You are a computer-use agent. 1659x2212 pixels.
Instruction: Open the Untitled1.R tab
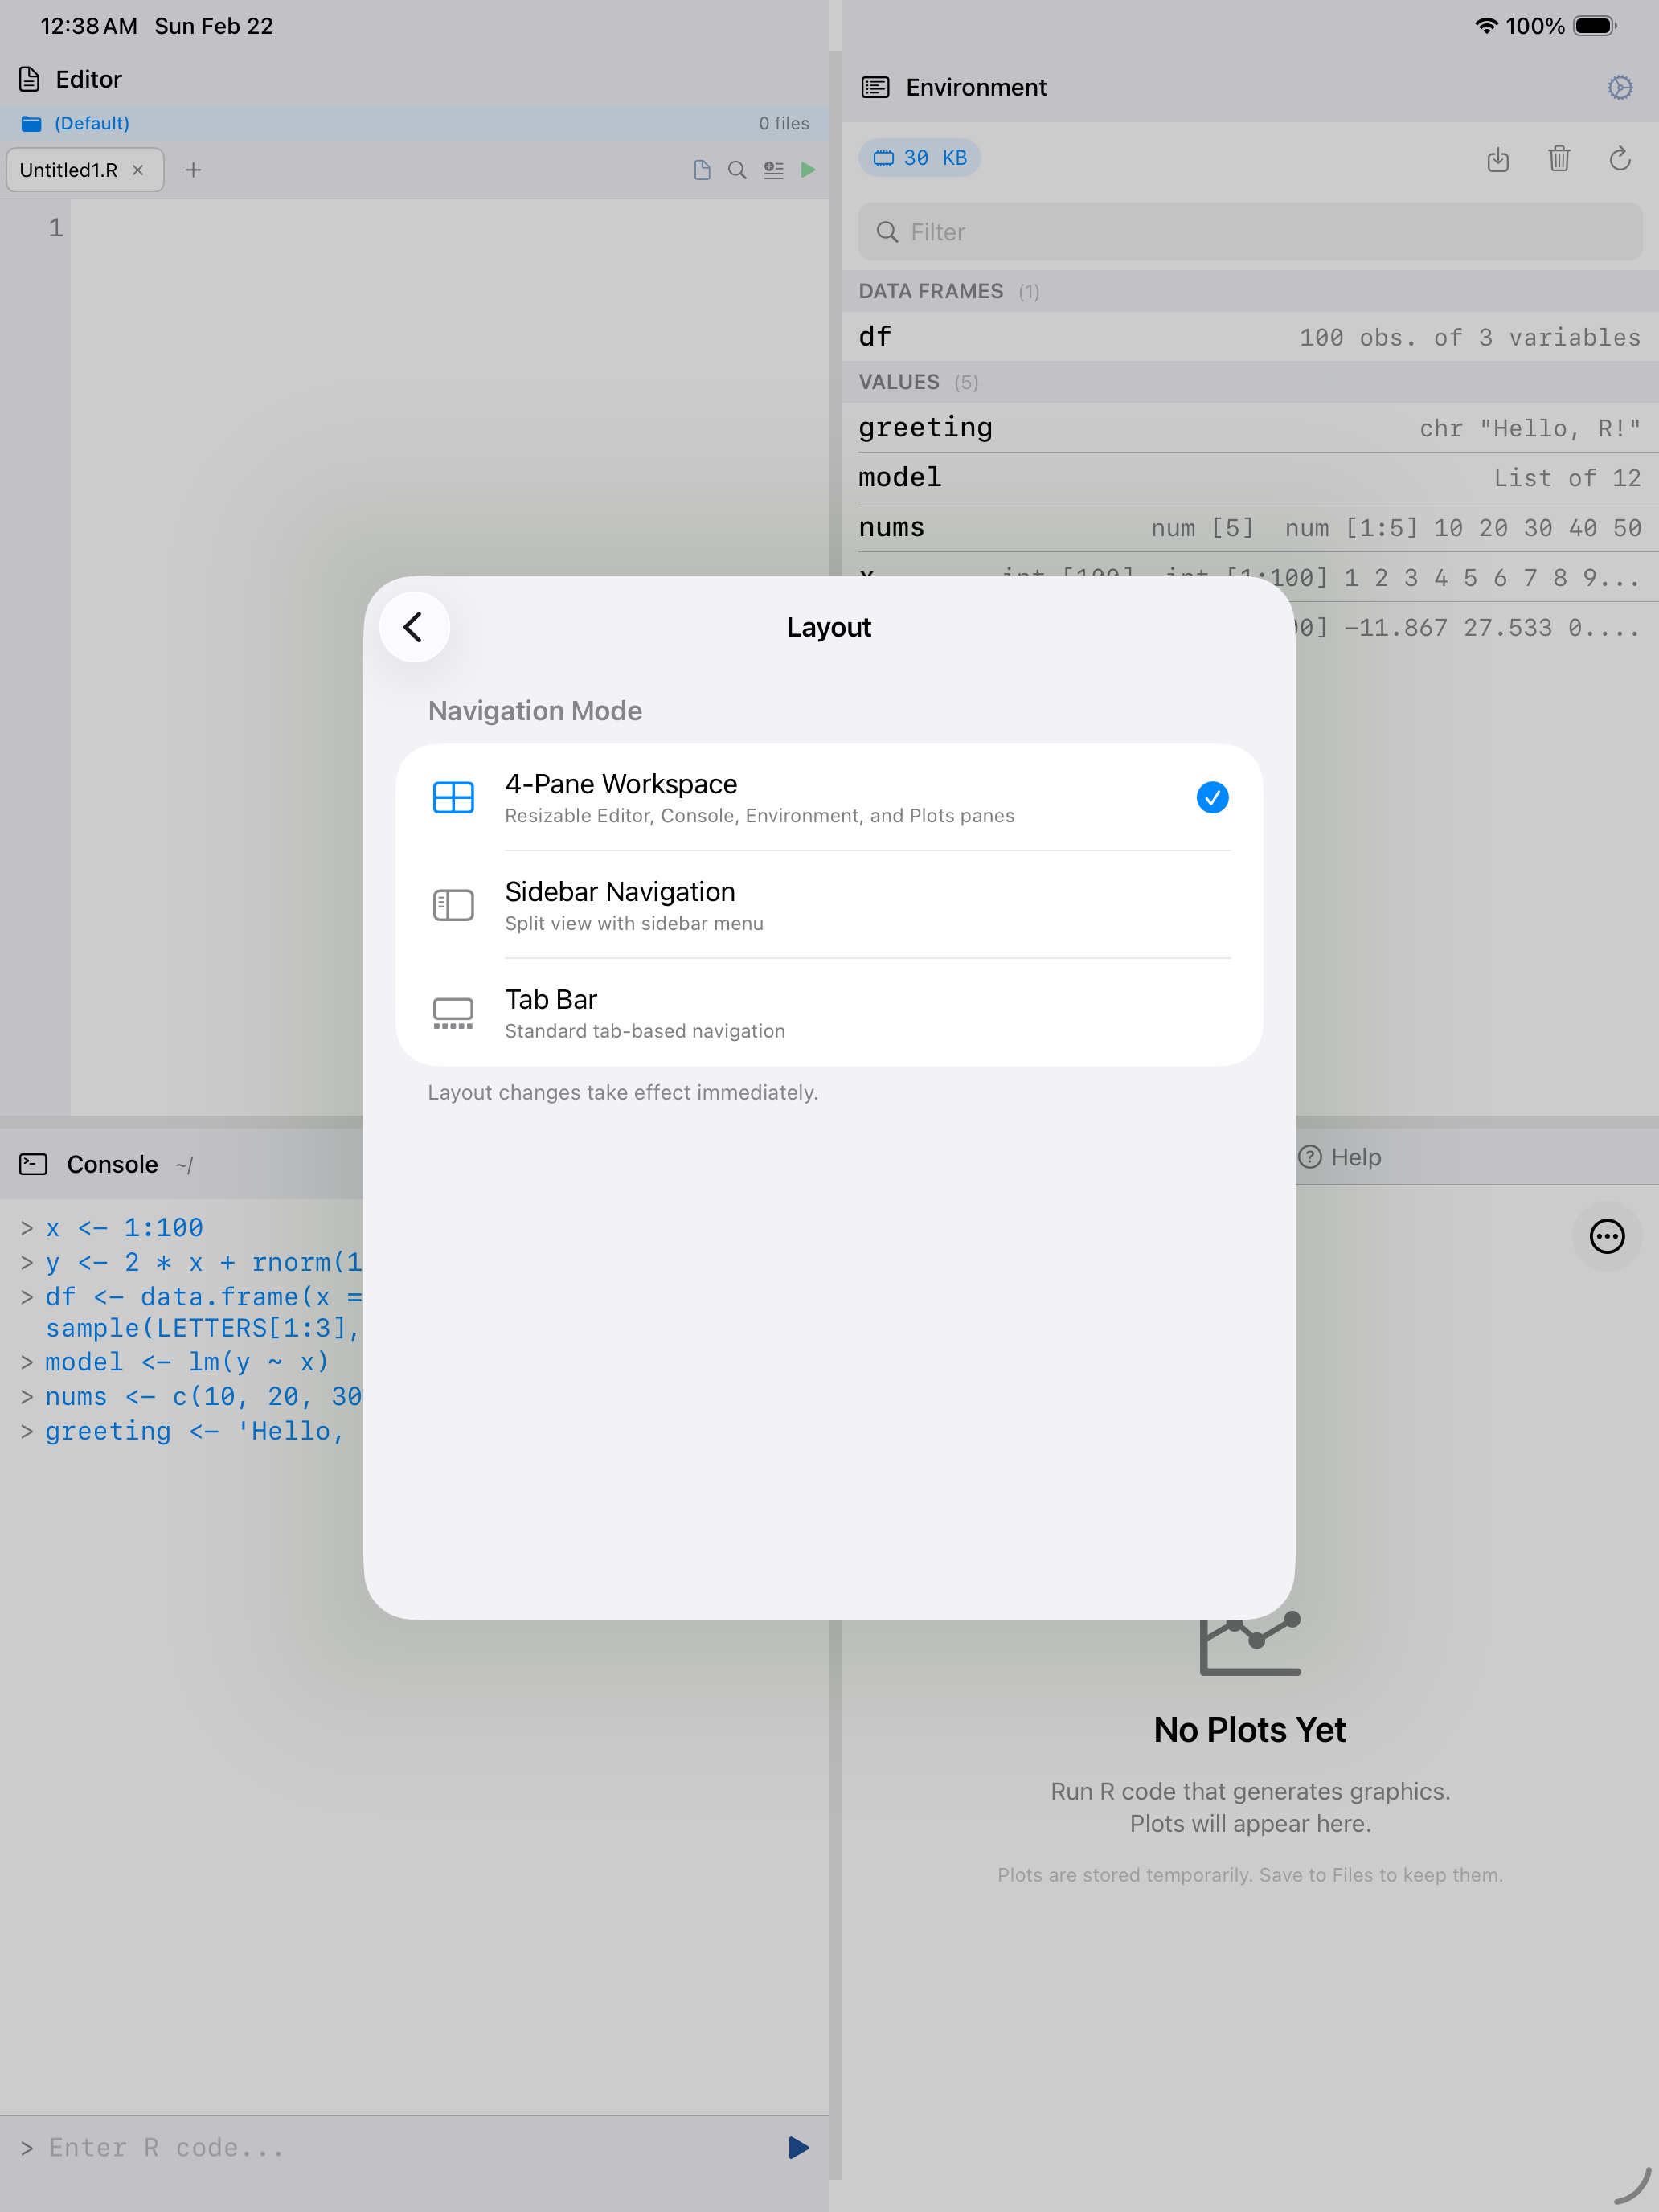pyautogui.click(x=70, y=169)
